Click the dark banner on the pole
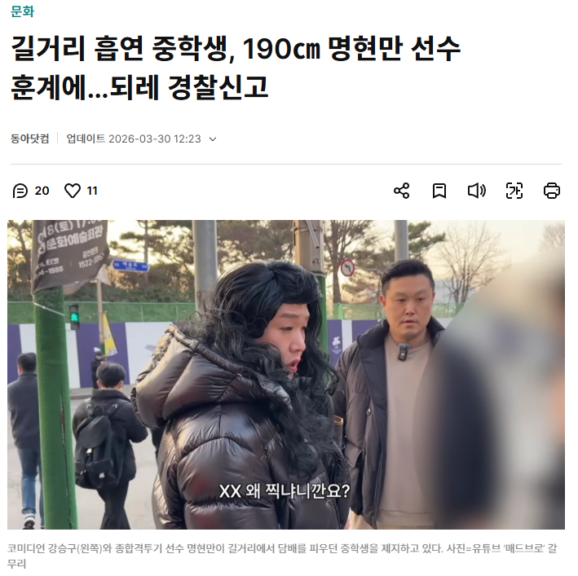The height and width of the screenshot is (576, 578). pyautogui.click(x=70, y=255)
